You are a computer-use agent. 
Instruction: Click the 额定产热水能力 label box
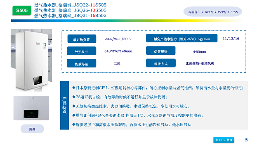181,38
